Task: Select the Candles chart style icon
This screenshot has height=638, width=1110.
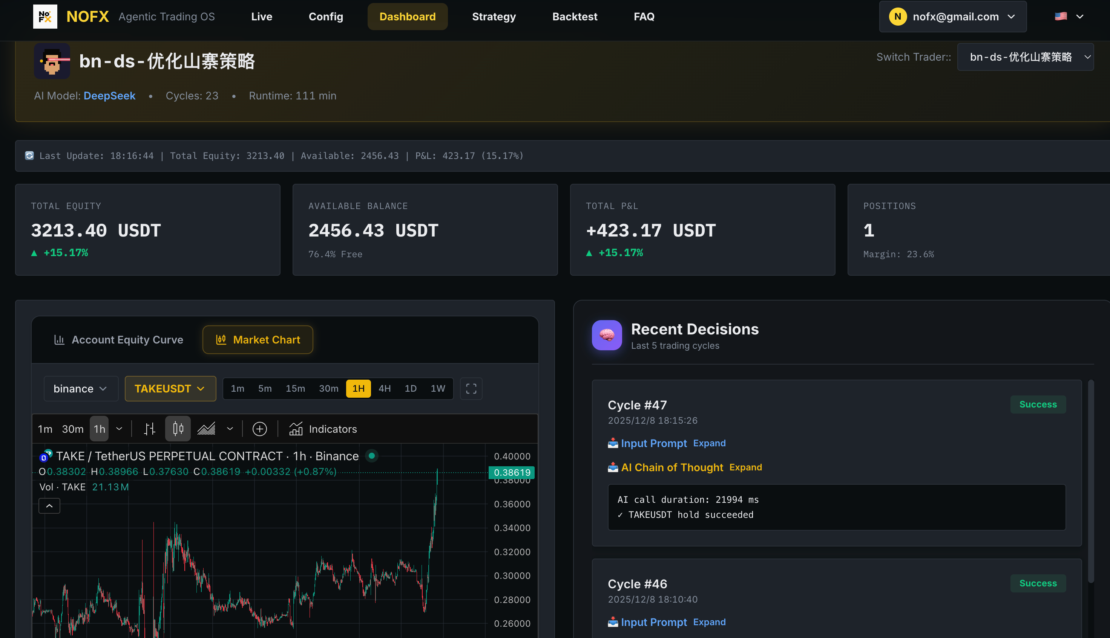Action: click(178, 429)
